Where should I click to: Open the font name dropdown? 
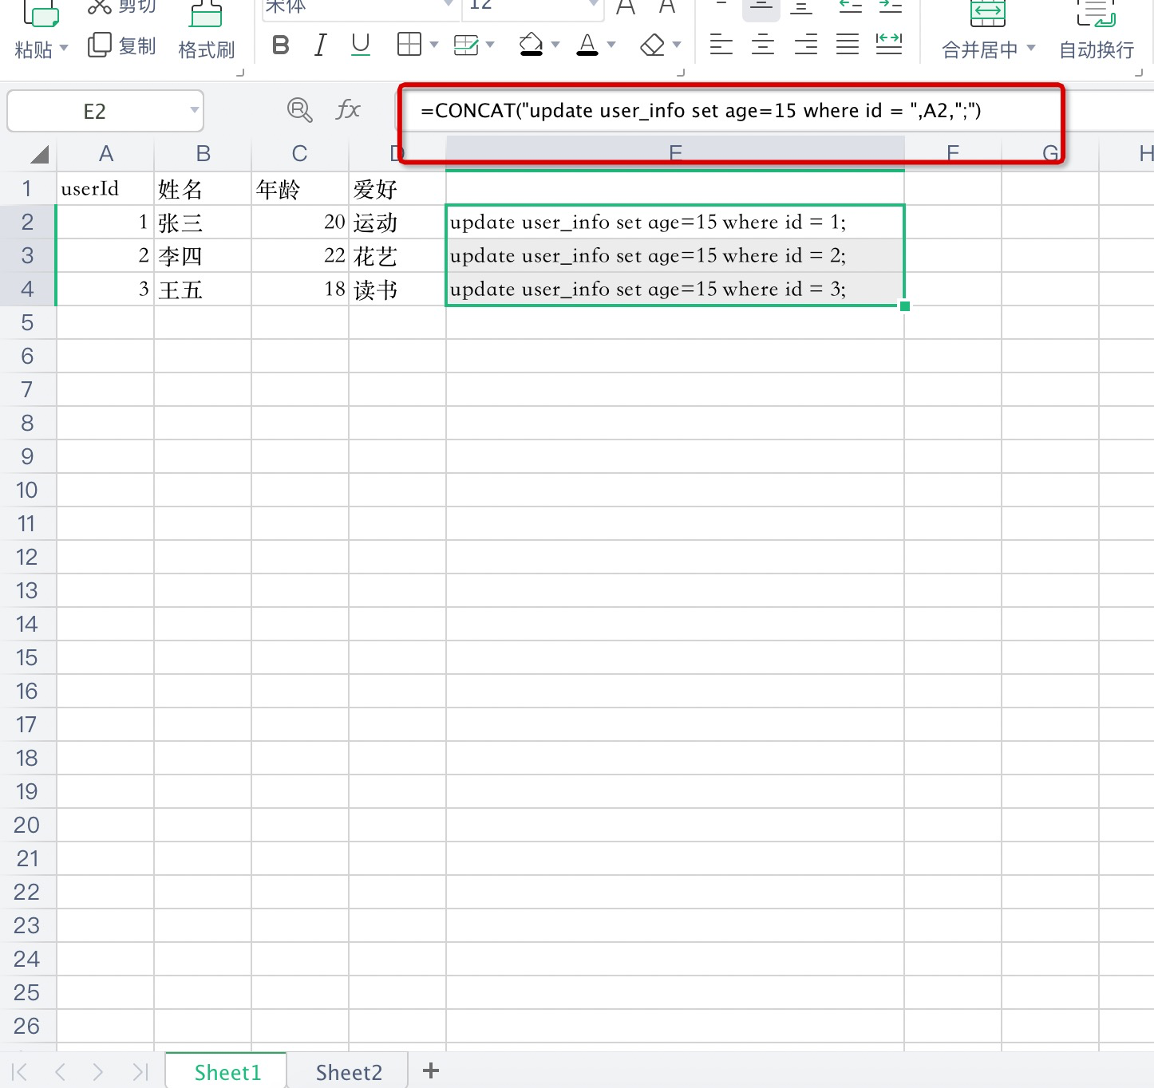pyautogui.click(x=449, y=5)
